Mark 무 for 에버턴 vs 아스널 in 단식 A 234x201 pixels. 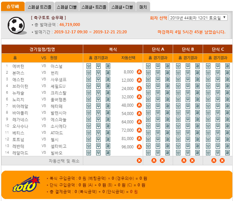click(158, 66)
